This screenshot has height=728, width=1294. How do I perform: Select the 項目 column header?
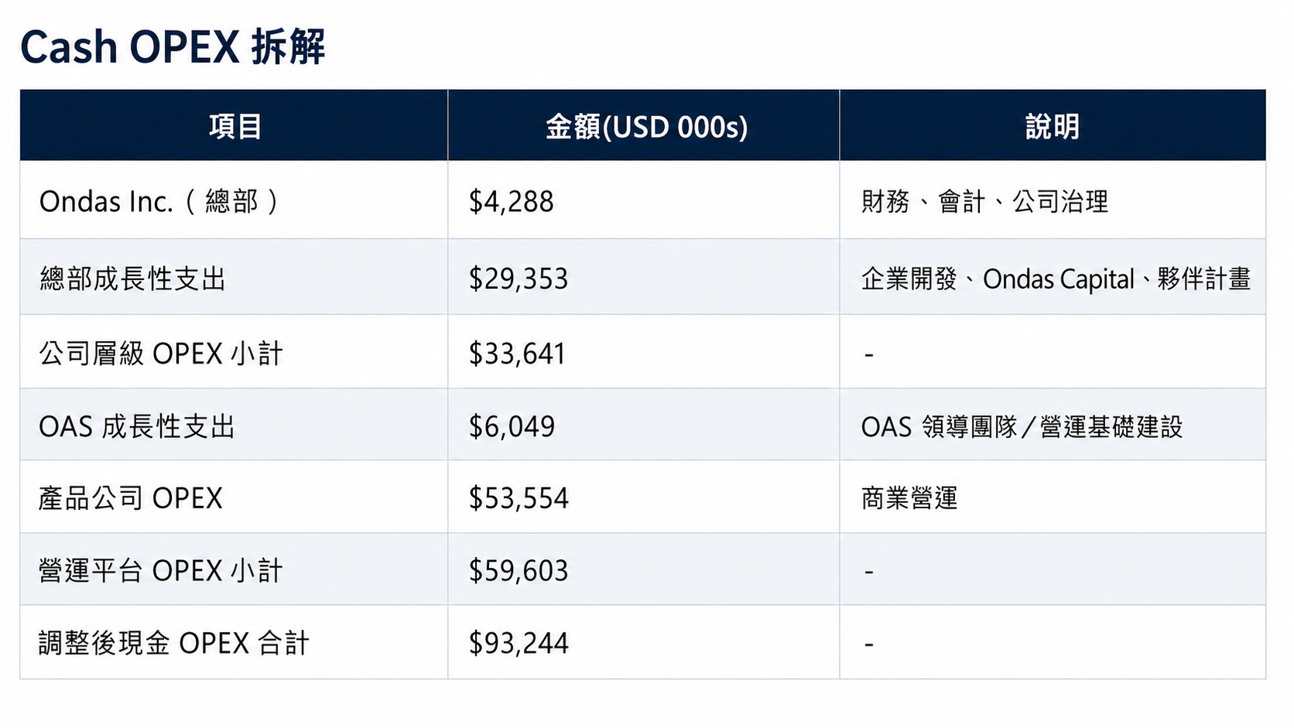point(235,126)
